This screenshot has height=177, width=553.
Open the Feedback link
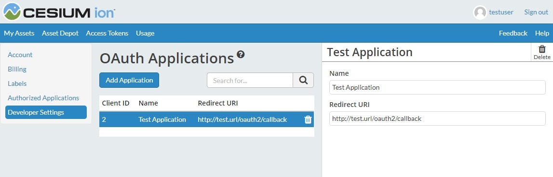click(x=513, y=33)
